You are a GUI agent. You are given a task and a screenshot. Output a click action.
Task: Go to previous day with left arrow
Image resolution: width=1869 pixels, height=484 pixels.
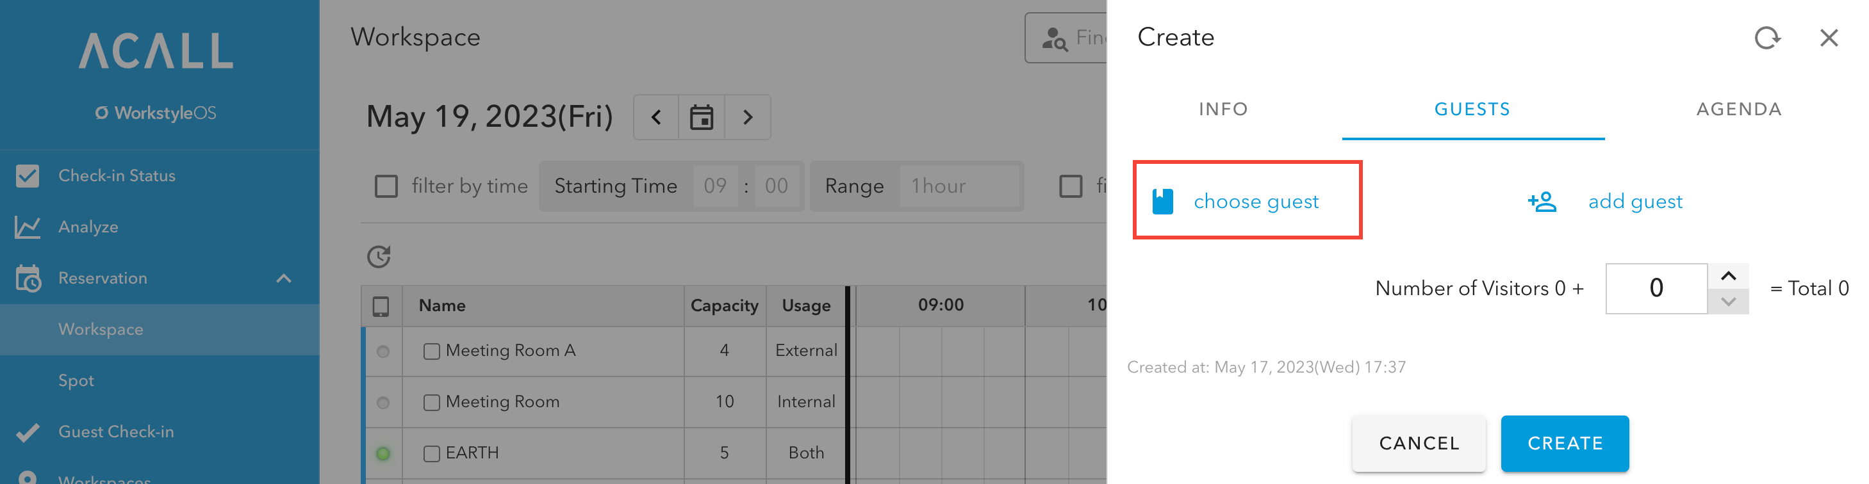point(656,117)
